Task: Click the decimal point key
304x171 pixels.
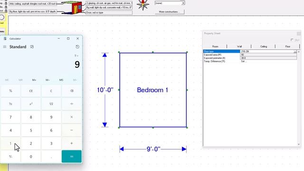Action: click(51, 156)
